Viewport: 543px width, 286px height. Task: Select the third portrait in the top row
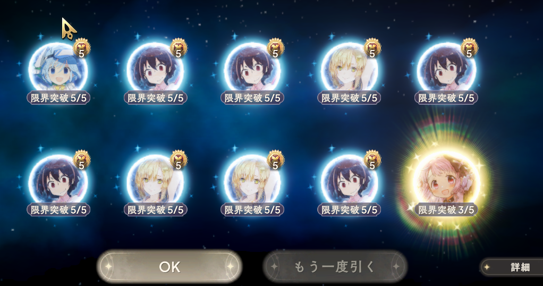coord(252,70)
